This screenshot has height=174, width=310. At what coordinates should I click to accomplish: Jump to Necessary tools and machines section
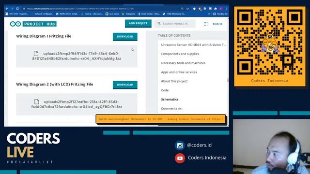coord(183,63)
